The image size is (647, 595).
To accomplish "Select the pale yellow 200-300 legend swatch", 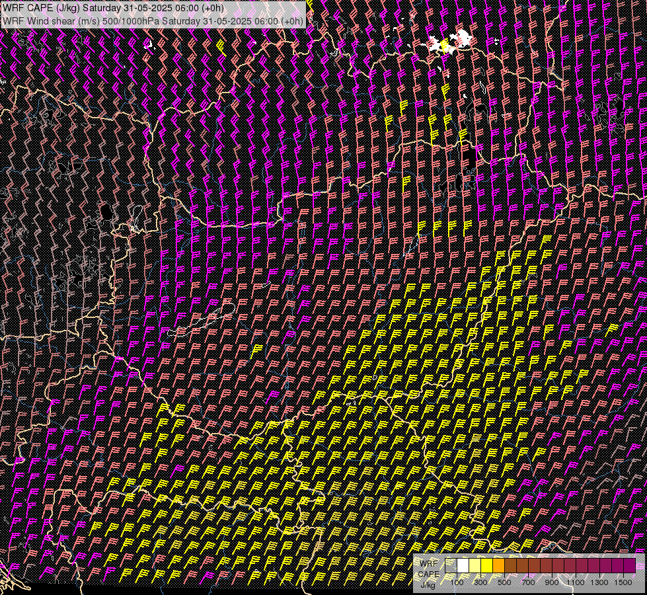I will [x=475, y=566].
